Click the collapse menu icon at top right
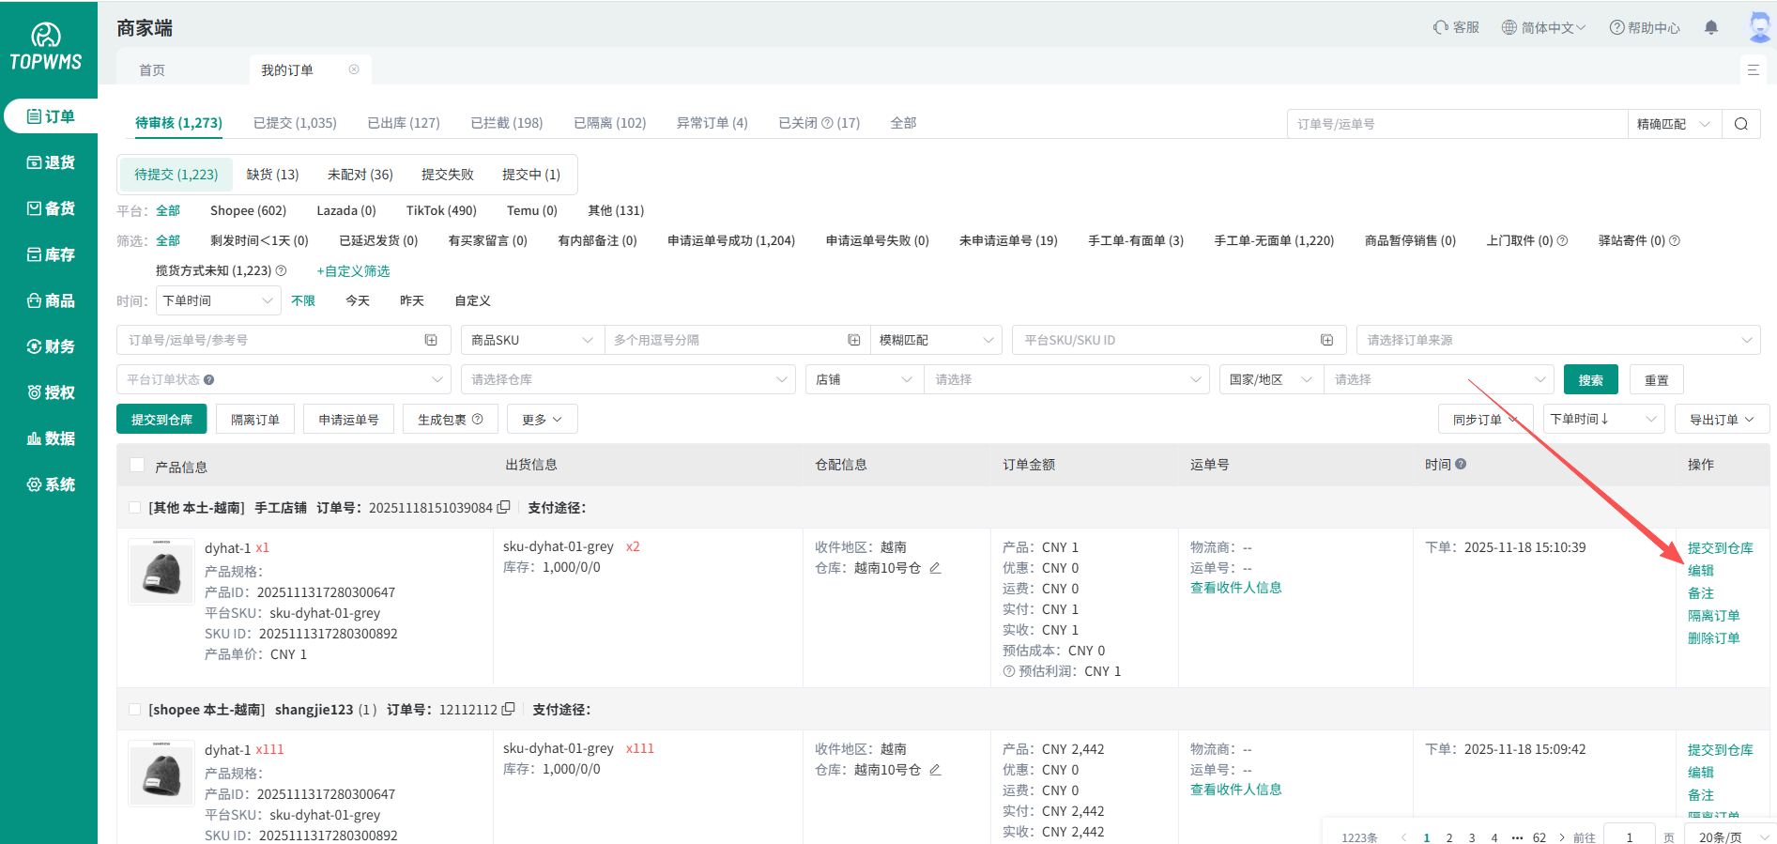 pos(1752,69)
